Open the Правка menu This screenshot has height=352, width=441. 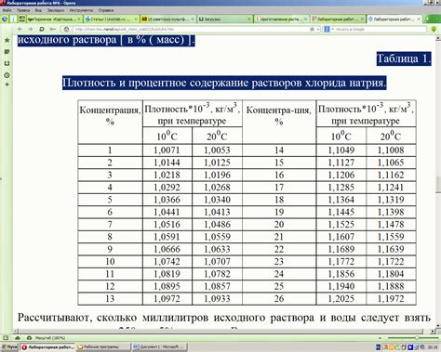tap(23, 10)
